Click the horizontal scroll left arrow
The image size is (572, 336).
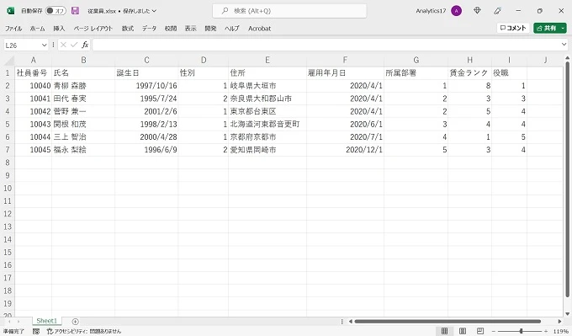[350, 322]
